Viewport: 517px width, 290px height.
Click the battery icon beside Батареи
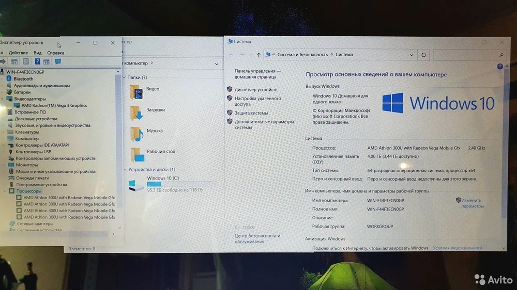click(x=9, y=92)
